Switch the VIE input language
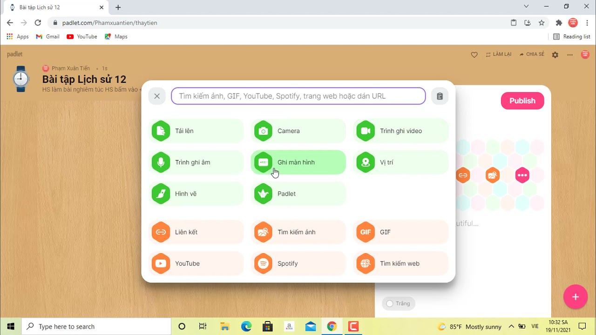The width and height of the screenshot is (596, 335). [x=535, y=327]
